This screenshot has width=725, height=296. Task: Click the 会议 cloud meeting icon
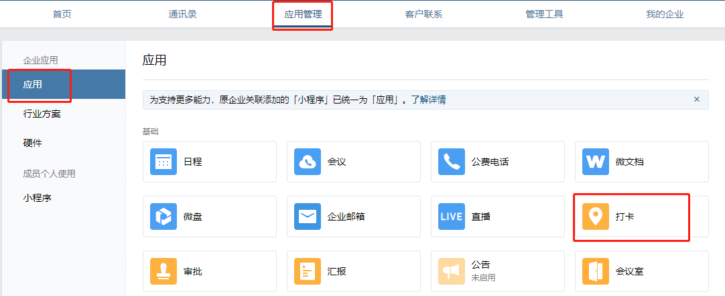click(308, 162)
